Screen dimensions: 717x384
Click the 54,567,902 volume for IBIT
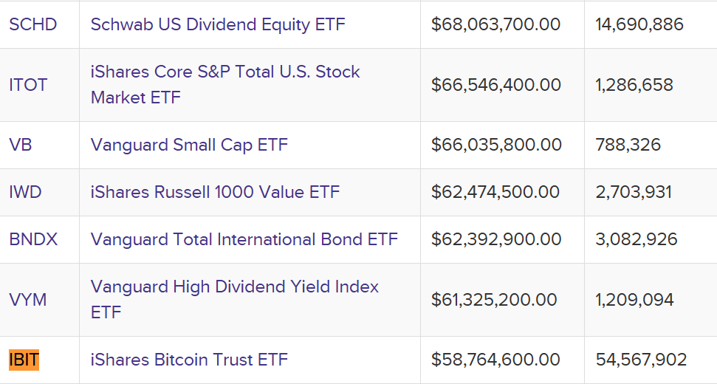click(641, 360)
